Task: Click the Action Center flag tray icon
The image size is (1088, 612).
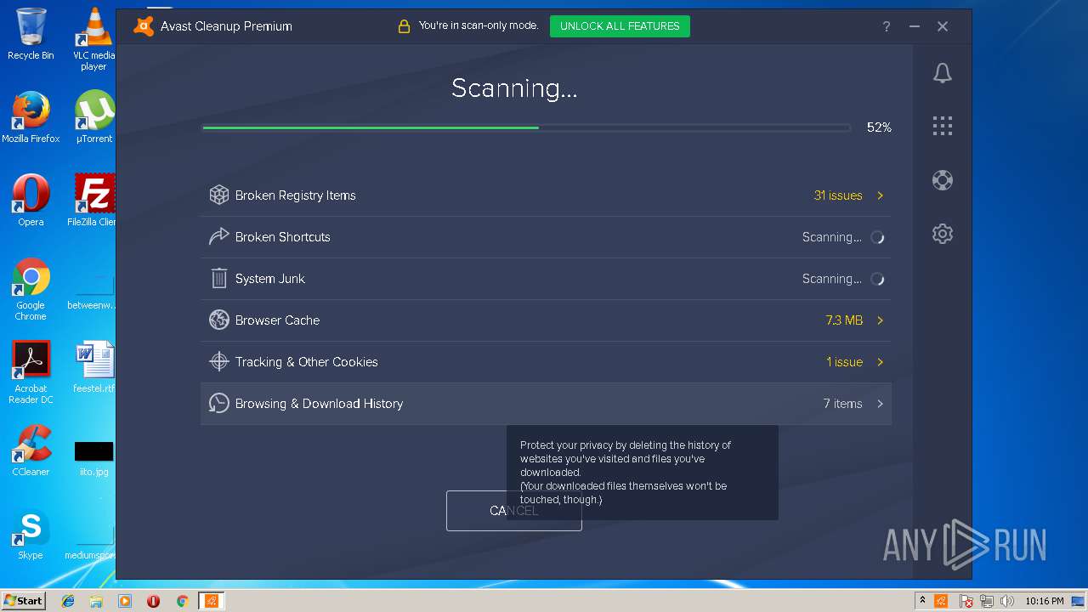Action: [966, 601]
